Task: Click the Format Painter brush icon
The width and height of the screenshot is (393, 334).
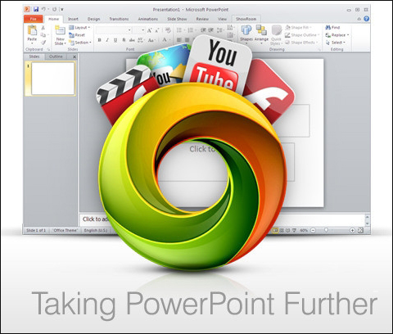Action: coord(43,43)
